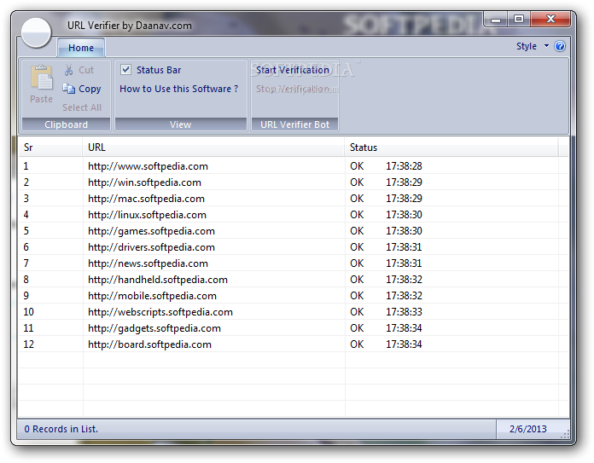Image resolution: width=594 pixels, height=463 pixels.
Task: Click the URL Verifier Bot group label
Action: coord(294,124)
